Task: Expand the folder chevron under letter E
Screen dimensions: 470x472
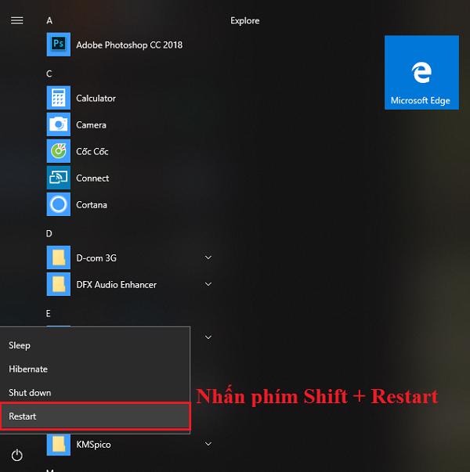Action: [208, 337]
